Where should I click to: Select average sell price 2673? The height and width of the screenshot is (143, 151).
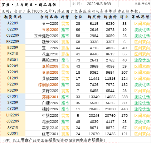(x=110, y=30)
